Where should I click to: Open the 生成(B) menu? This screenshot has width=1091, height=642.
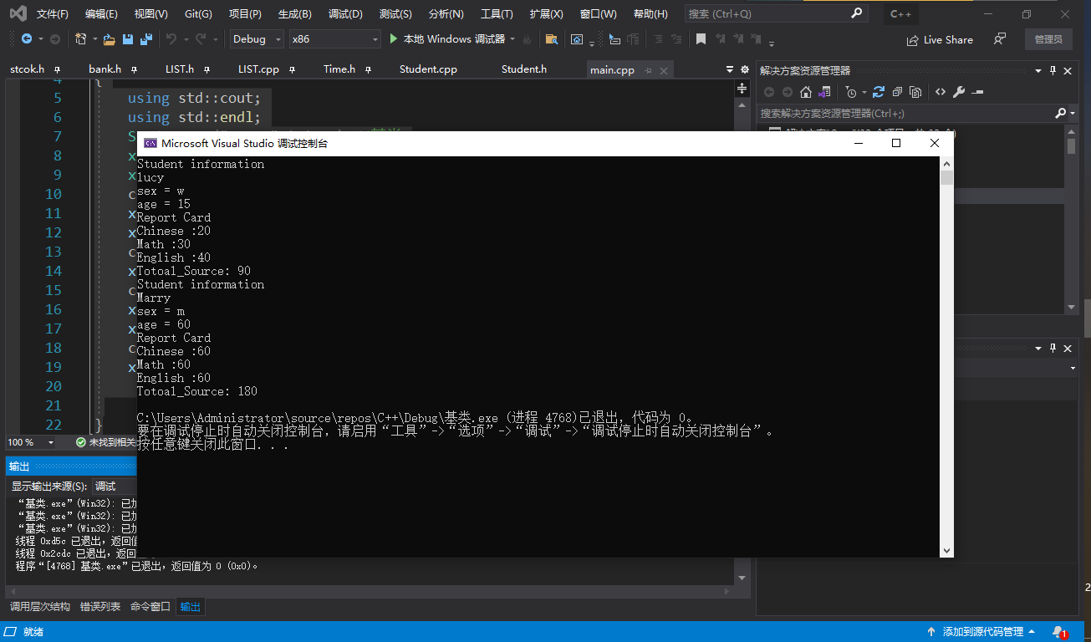(294, 14)
